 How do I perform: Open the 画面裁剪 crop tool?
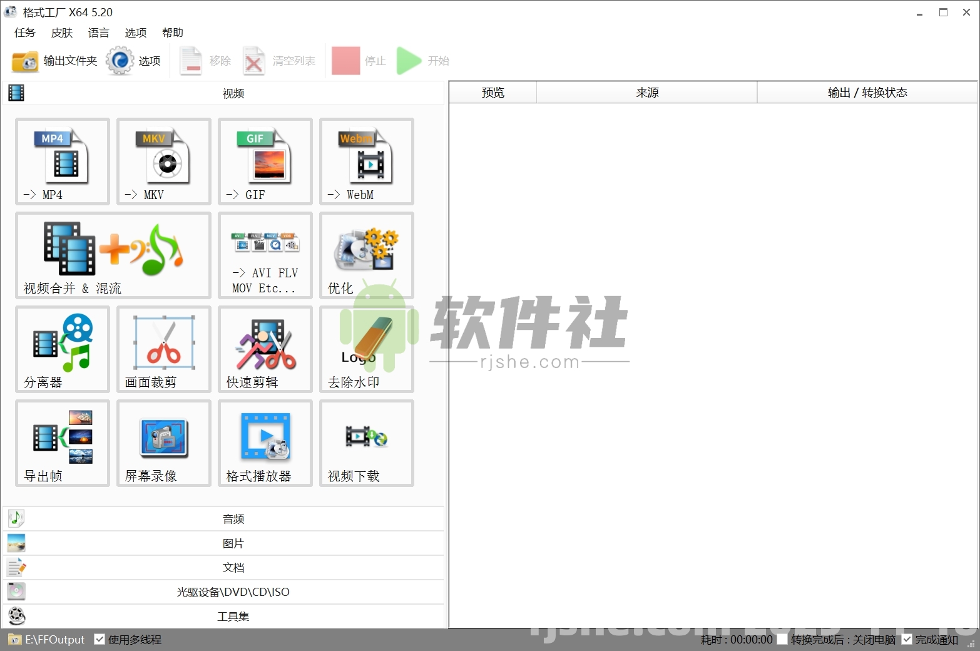click(163, 349)
